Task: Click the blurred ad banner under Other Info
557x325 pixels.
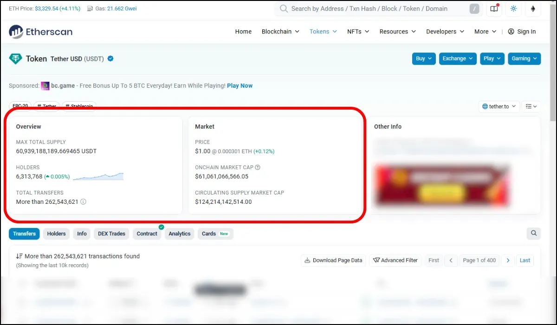Action: click(x=442, y=185)
